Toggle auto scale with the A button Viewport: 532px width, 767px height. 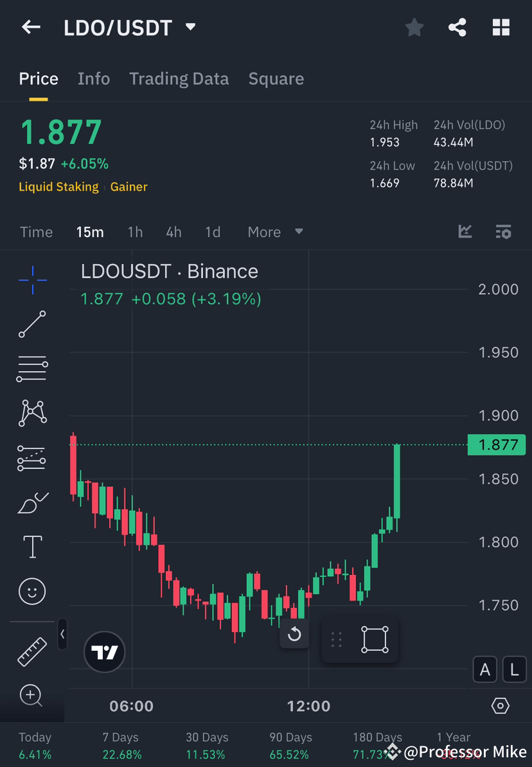(485, 669)
